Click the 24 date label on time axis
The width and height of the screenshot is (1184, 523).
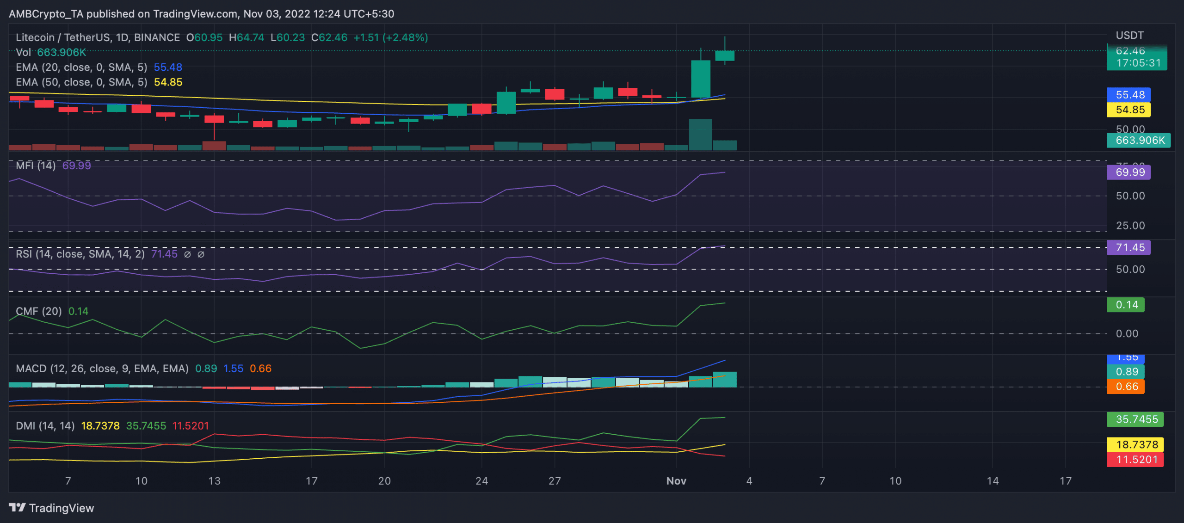(481, 481)
